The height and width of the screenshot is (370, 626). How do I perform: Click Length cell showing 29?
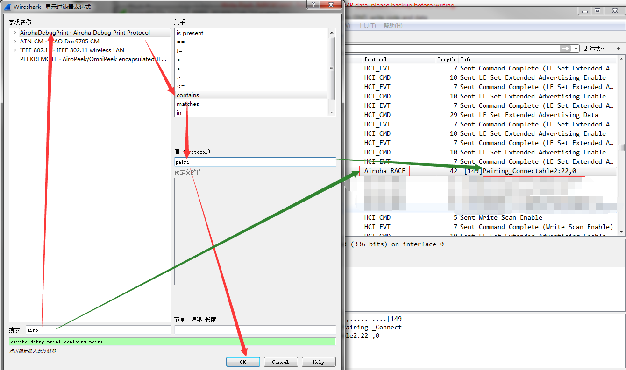454,115
